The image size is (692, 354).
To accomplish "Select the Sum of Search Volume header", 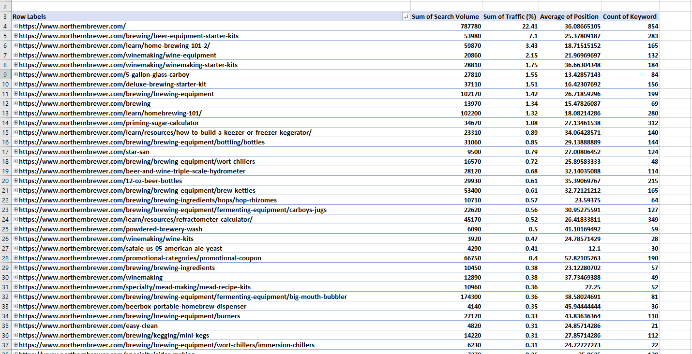I will 445,16.
